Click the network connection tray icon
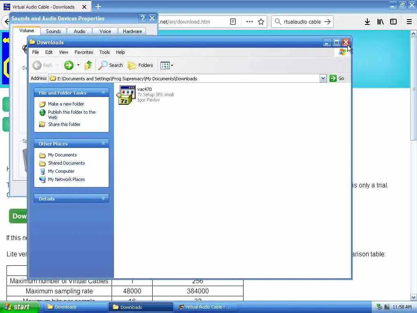 tap(387, 307)
